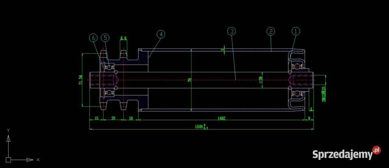Click the X axis label of UCS icon
389x168 pixels.
click(x=38, y=160)
